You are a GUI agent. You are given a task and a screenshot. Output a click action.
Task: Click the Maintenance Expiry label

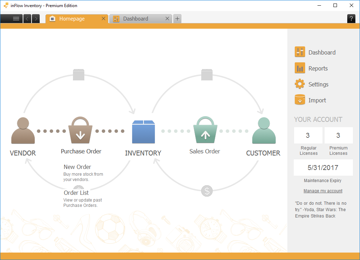coord(322,181)
